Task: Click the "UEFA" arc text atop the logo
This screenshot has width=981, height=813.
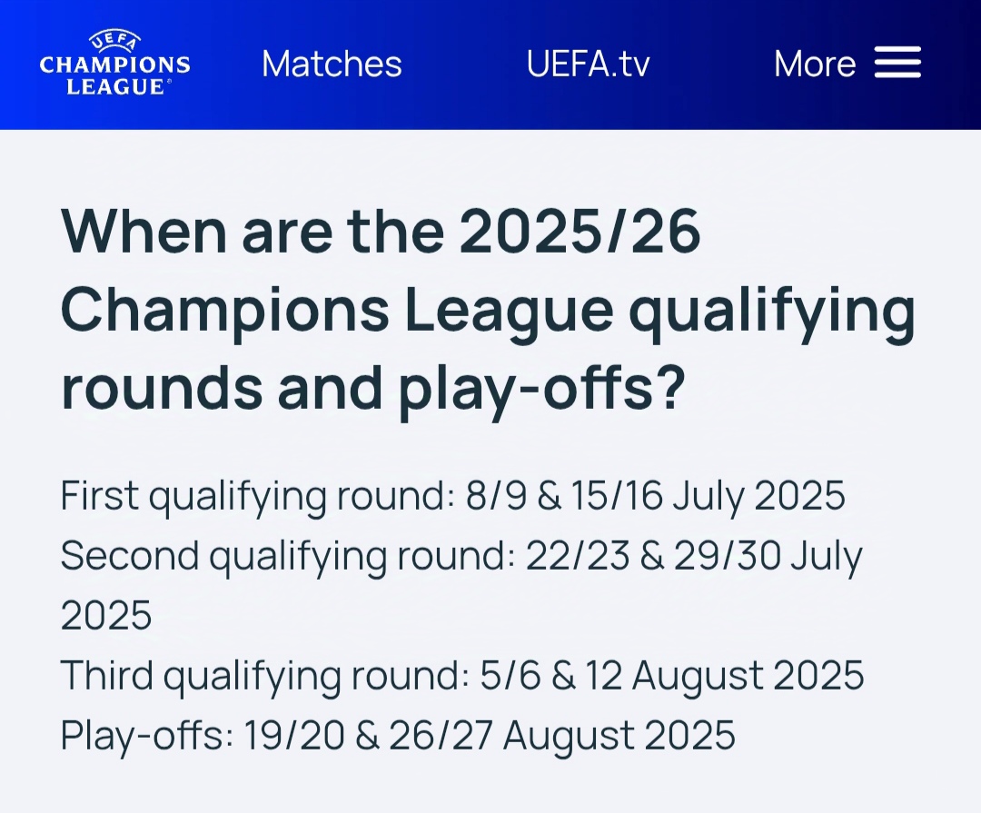Action: [x=114, y=40]
